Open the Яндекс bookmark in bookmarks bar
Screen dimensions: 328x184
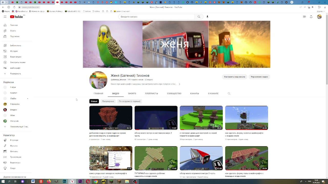6,11
